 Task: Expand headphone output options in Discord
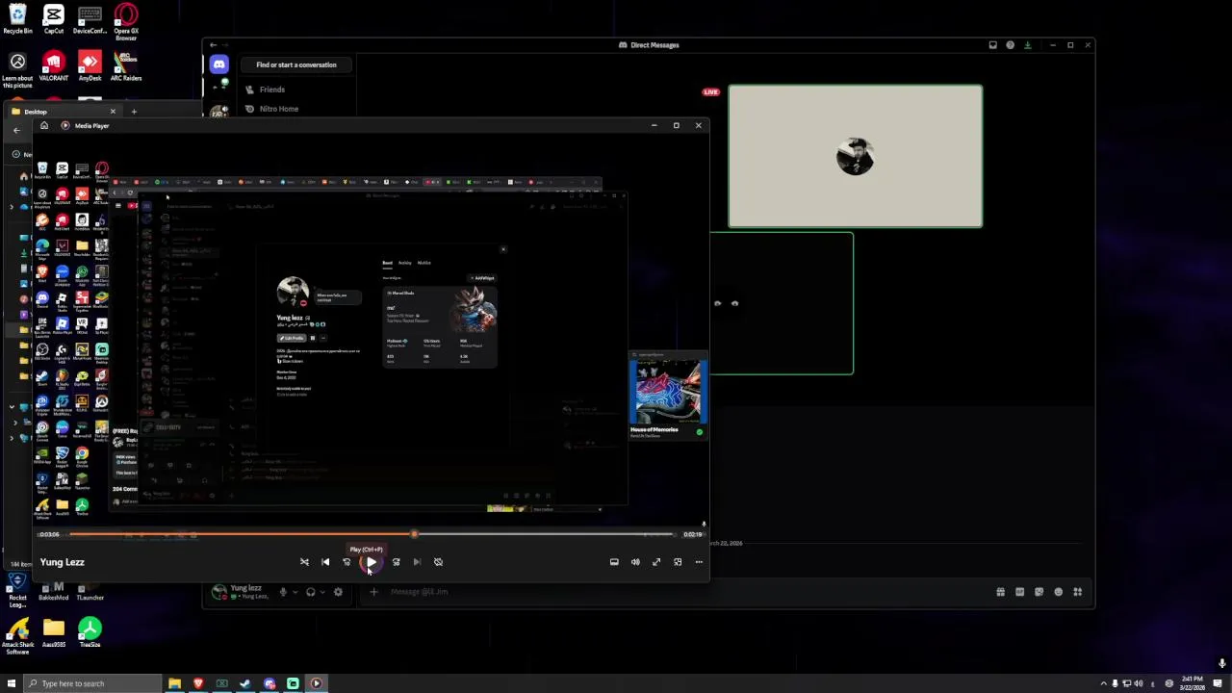click(x=322, y=592)
